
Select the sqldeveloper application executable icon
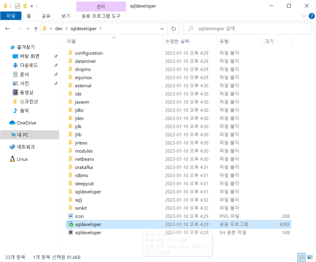71,224
